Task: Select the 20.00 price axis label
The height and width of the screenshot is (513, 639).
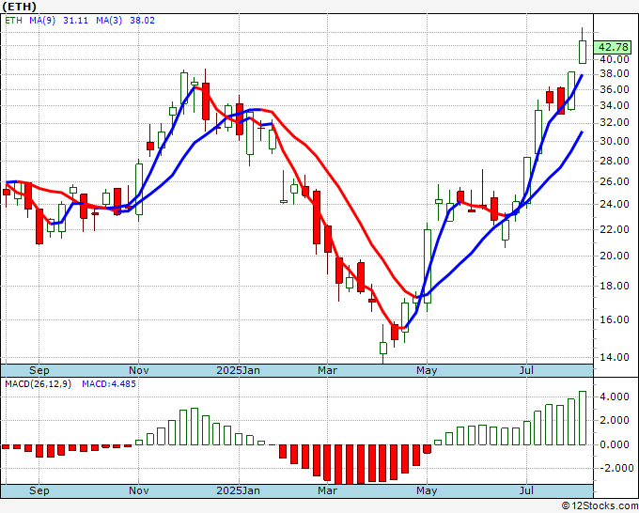Action: click(x=615, y=256)
